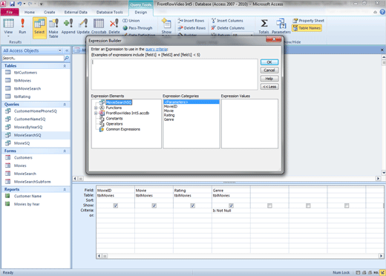Expand the FrontRowVideo Int5.accdb node
The width and height of the screenshot is (386, 276).
coord(96,113)
